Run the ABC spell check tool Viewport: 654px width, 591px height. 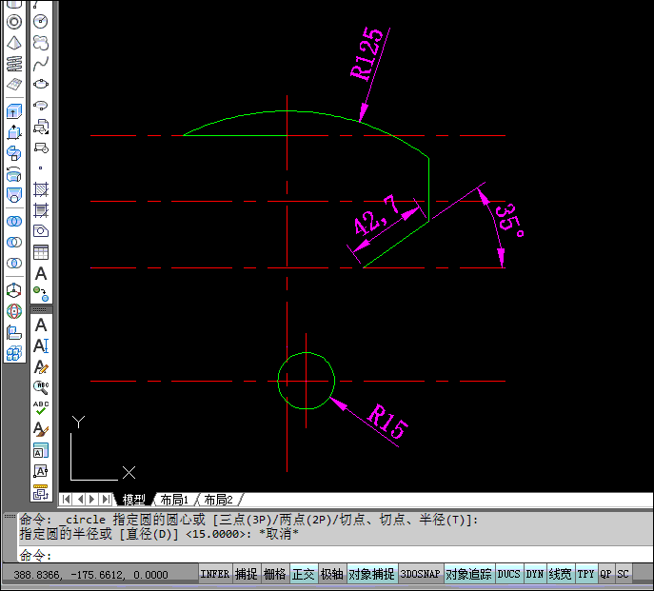41,408
